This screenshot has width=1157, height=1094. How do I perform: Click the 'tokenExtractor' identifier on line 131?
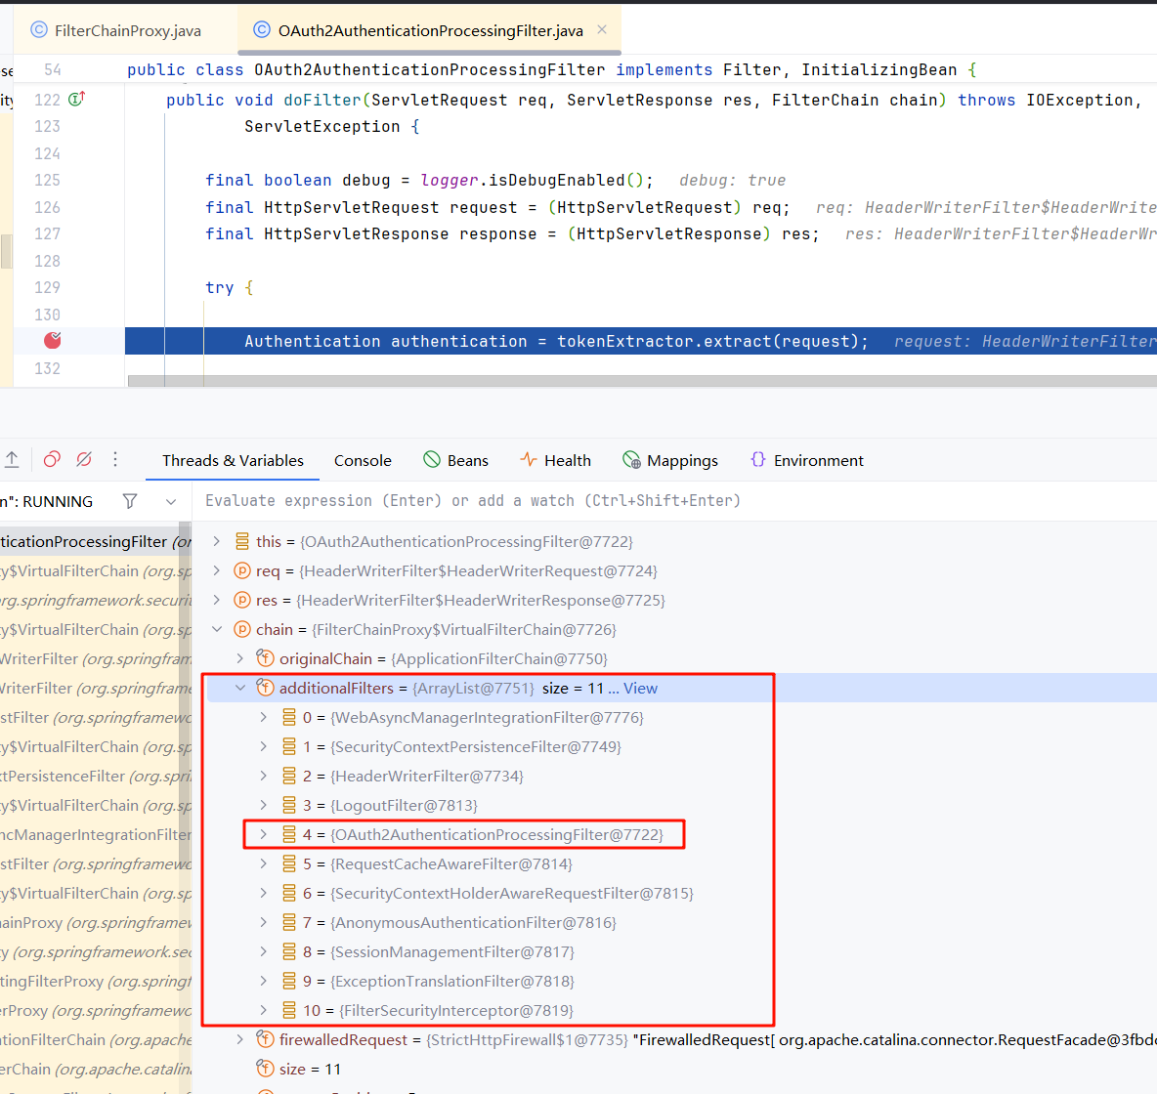pos(624,341)
